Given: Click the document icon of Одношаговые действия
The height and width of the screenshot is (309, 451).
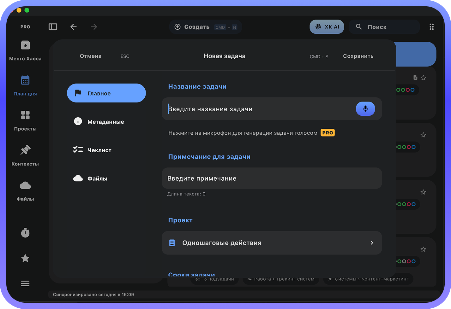Looking at the screenshot, I should pyautogui.click(x=172, y=243).
